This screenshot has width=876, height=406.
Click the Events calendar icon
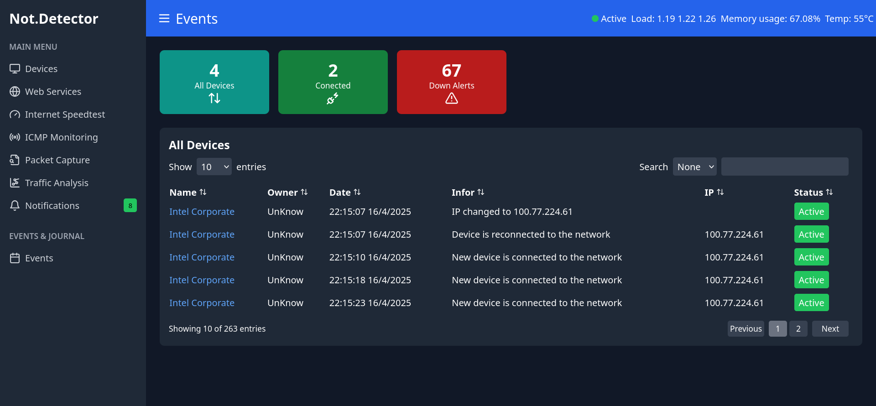click(15, 258)
